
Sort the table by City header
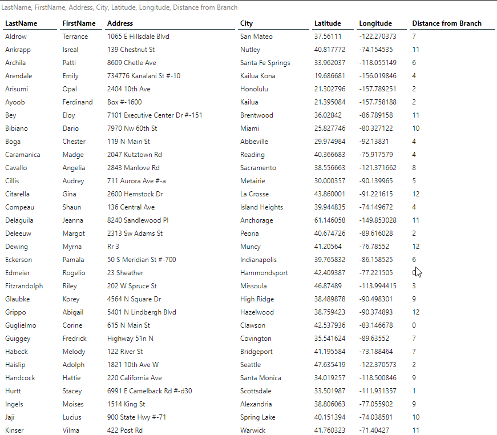(x=247, y=23)
